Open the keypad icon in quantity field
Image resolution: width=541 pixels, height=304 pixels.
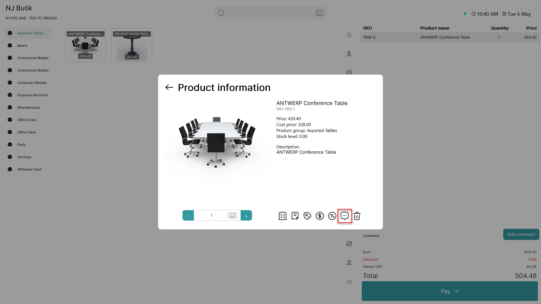[x=232, y=216]
